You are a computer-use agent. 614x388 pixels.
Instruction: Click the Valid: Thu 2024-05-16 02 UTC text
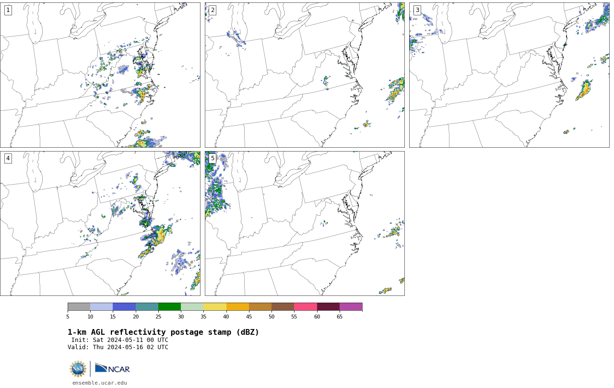click(x=118, y=347)
